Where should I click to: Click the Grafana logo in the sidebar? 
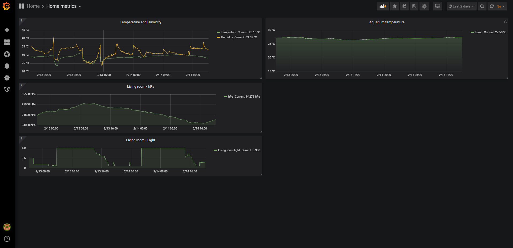[6, 6]
